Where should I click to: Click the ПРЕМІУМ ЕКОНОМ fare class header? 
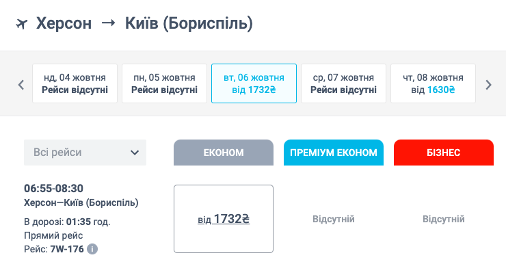click(x=334, y=153)
